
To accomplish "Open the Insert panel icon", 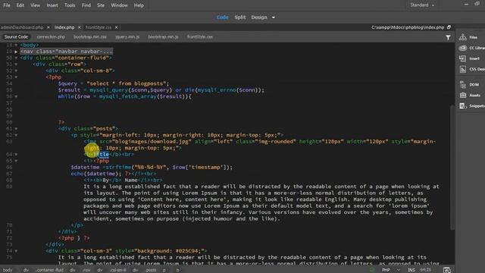I will click(463, 58).
